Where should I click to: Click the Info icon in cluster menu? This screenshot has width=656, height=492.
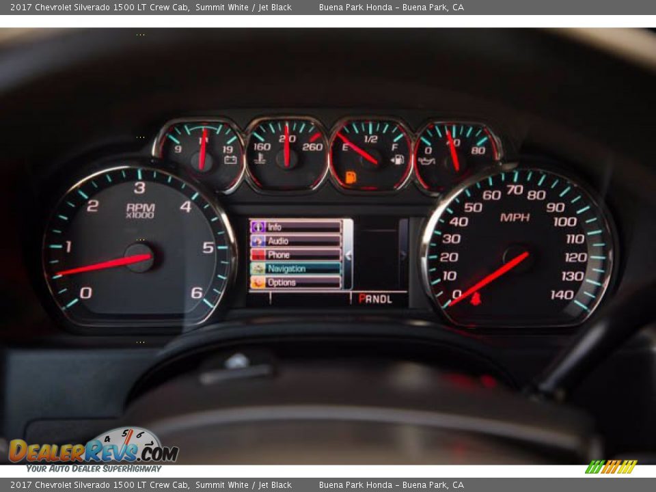(x=258, y=227)
